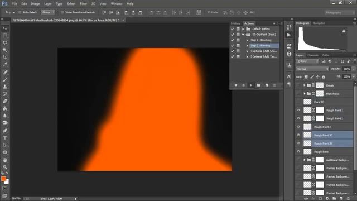Stop action playback in Actions panel
Screen dimensions: 357x201
236,85
